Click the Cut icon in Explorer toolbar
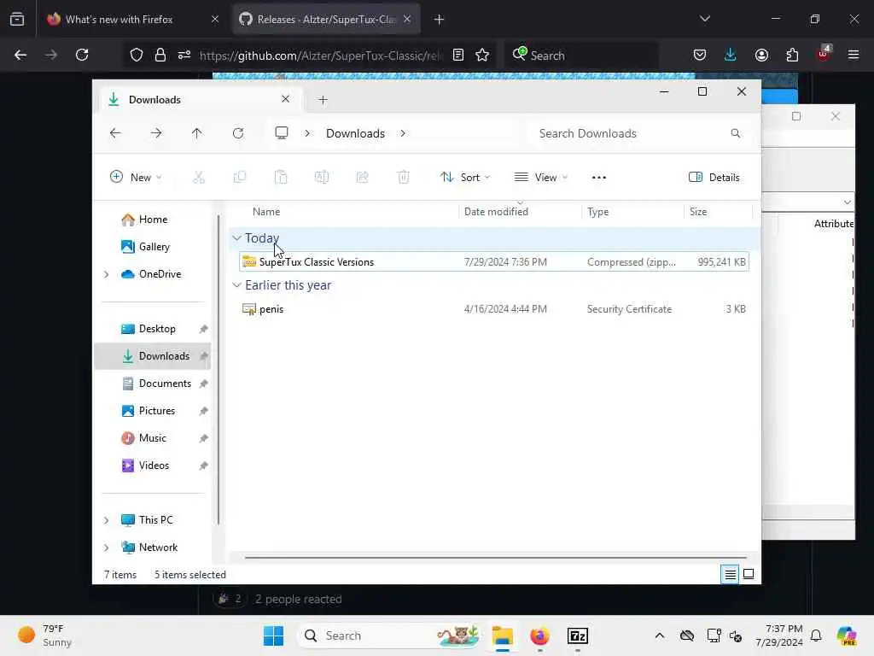 point(198,178)
